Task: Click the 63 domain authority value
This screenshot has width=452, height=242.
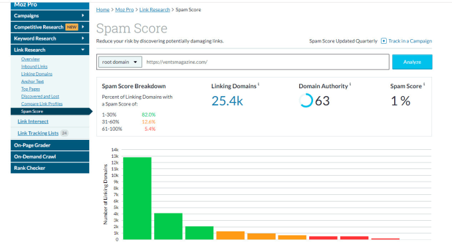Action: (x=322, y=101)
